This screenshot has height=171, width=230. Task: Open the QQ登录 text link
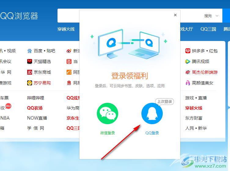point(152,133)
